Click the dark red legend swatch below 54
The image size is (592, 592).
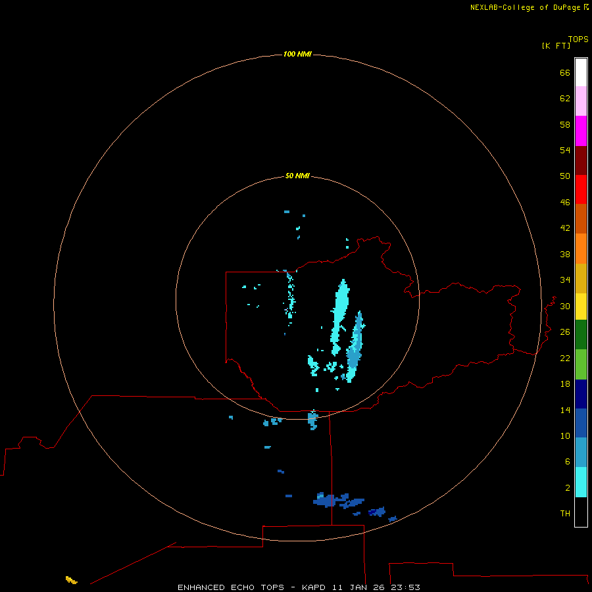581,160
